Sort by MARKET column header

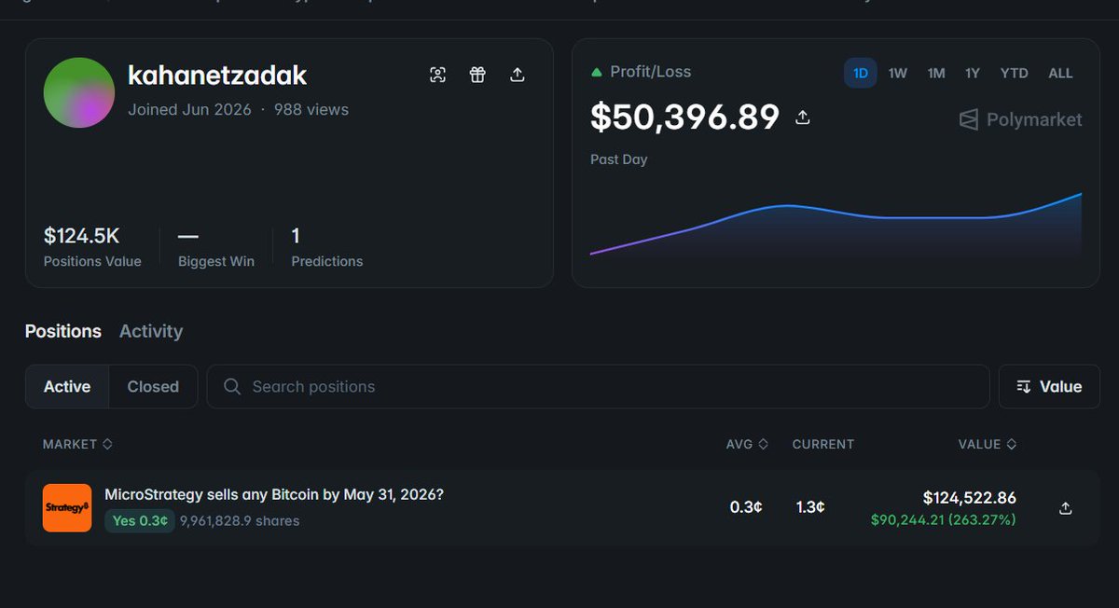[77, 444]
